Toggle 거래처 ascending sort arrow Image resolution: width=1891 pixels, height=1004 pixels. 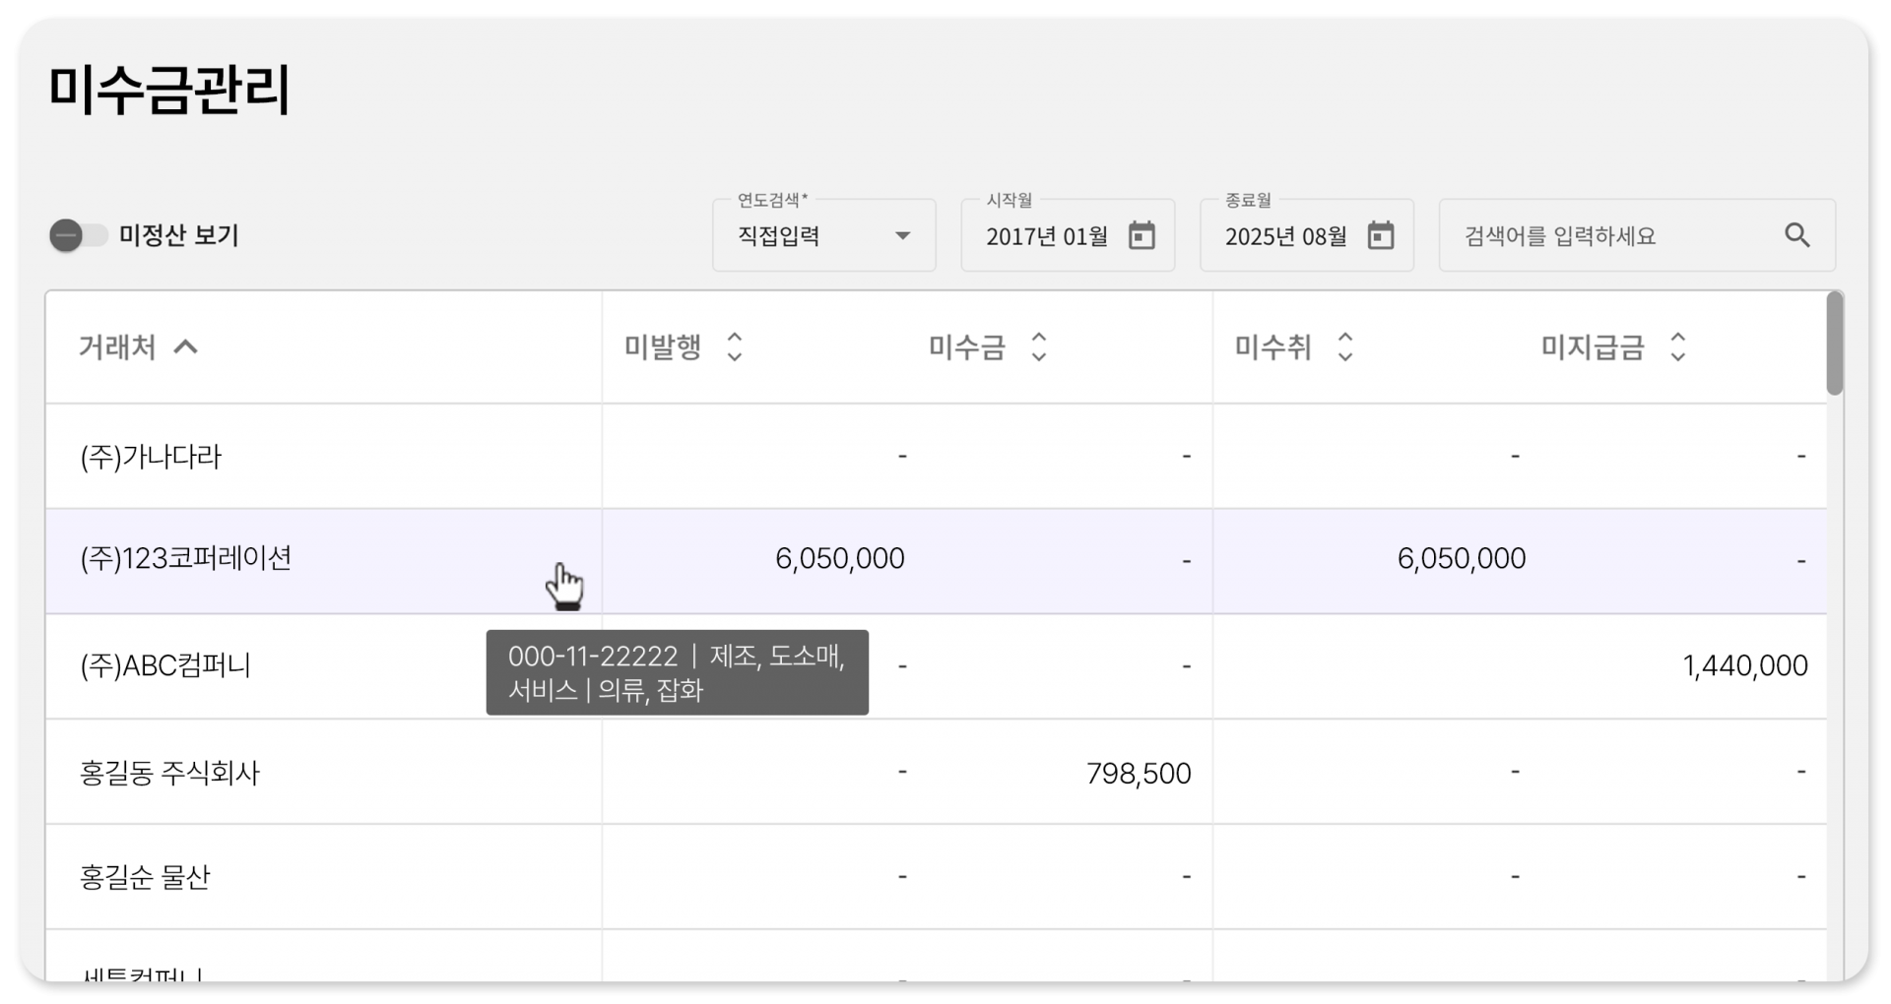[185, 347]
